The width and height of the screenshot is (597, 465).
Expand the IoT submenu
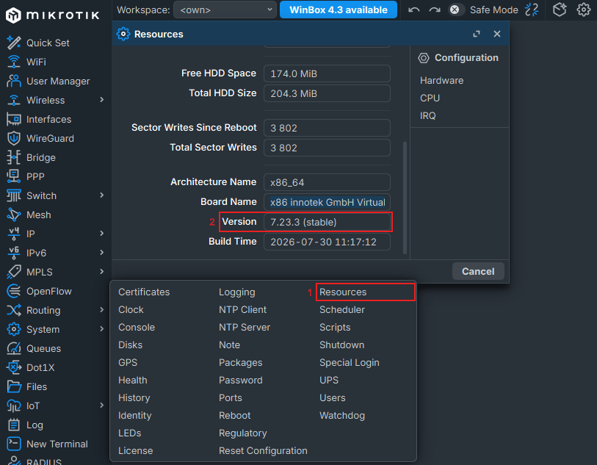pos(101,405)
